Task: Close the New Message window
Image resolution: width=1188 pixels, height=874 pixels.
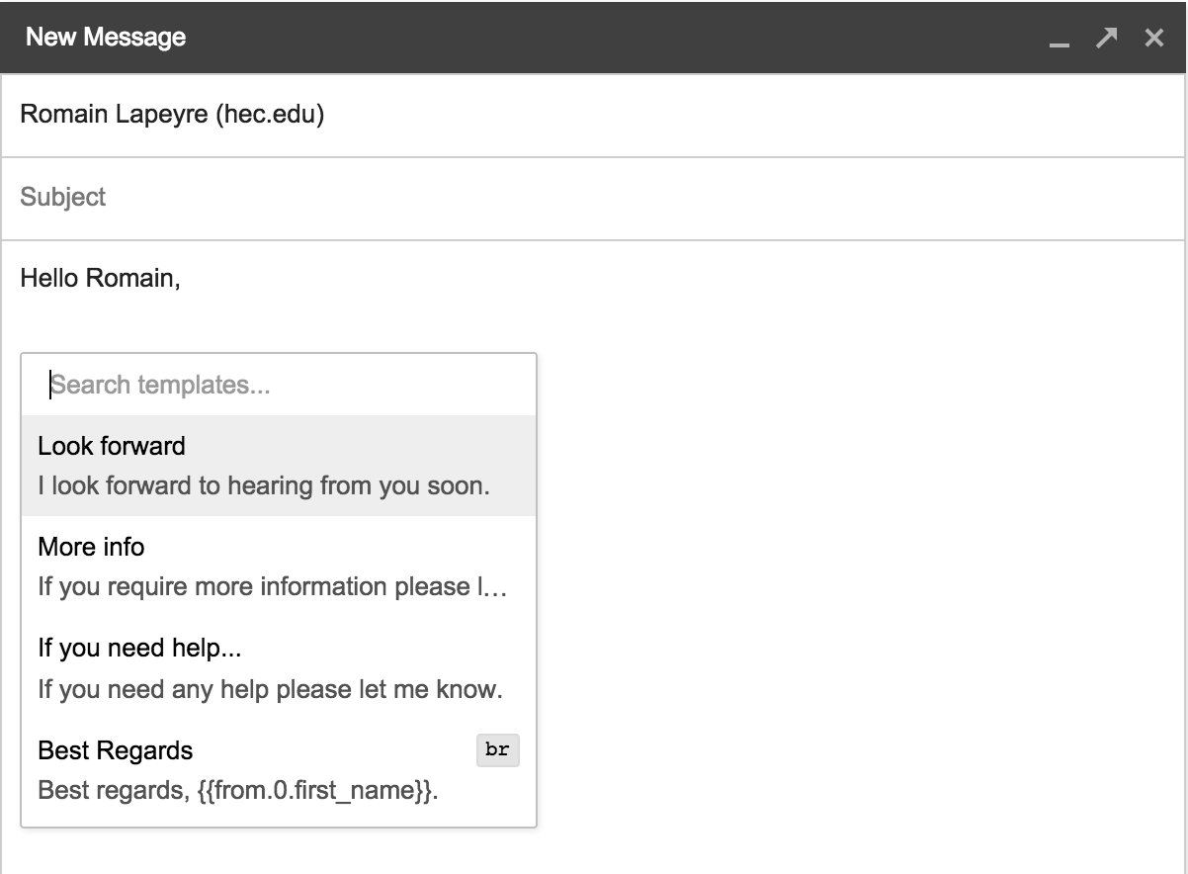Action: [1153, 38]
